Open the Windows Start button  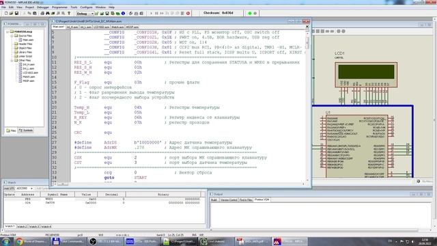(5, 241)
